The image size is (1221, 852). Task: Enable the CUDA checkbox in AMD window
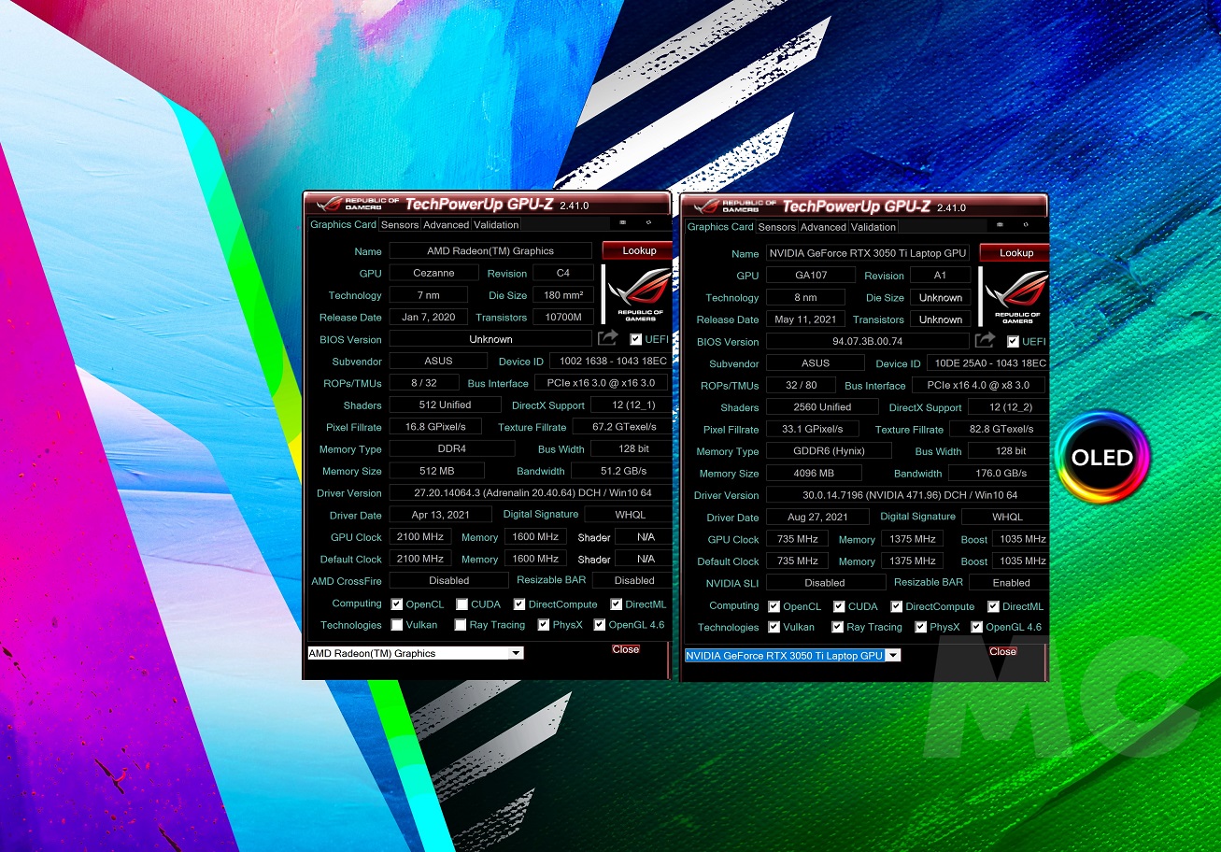(x=461, y=604)
